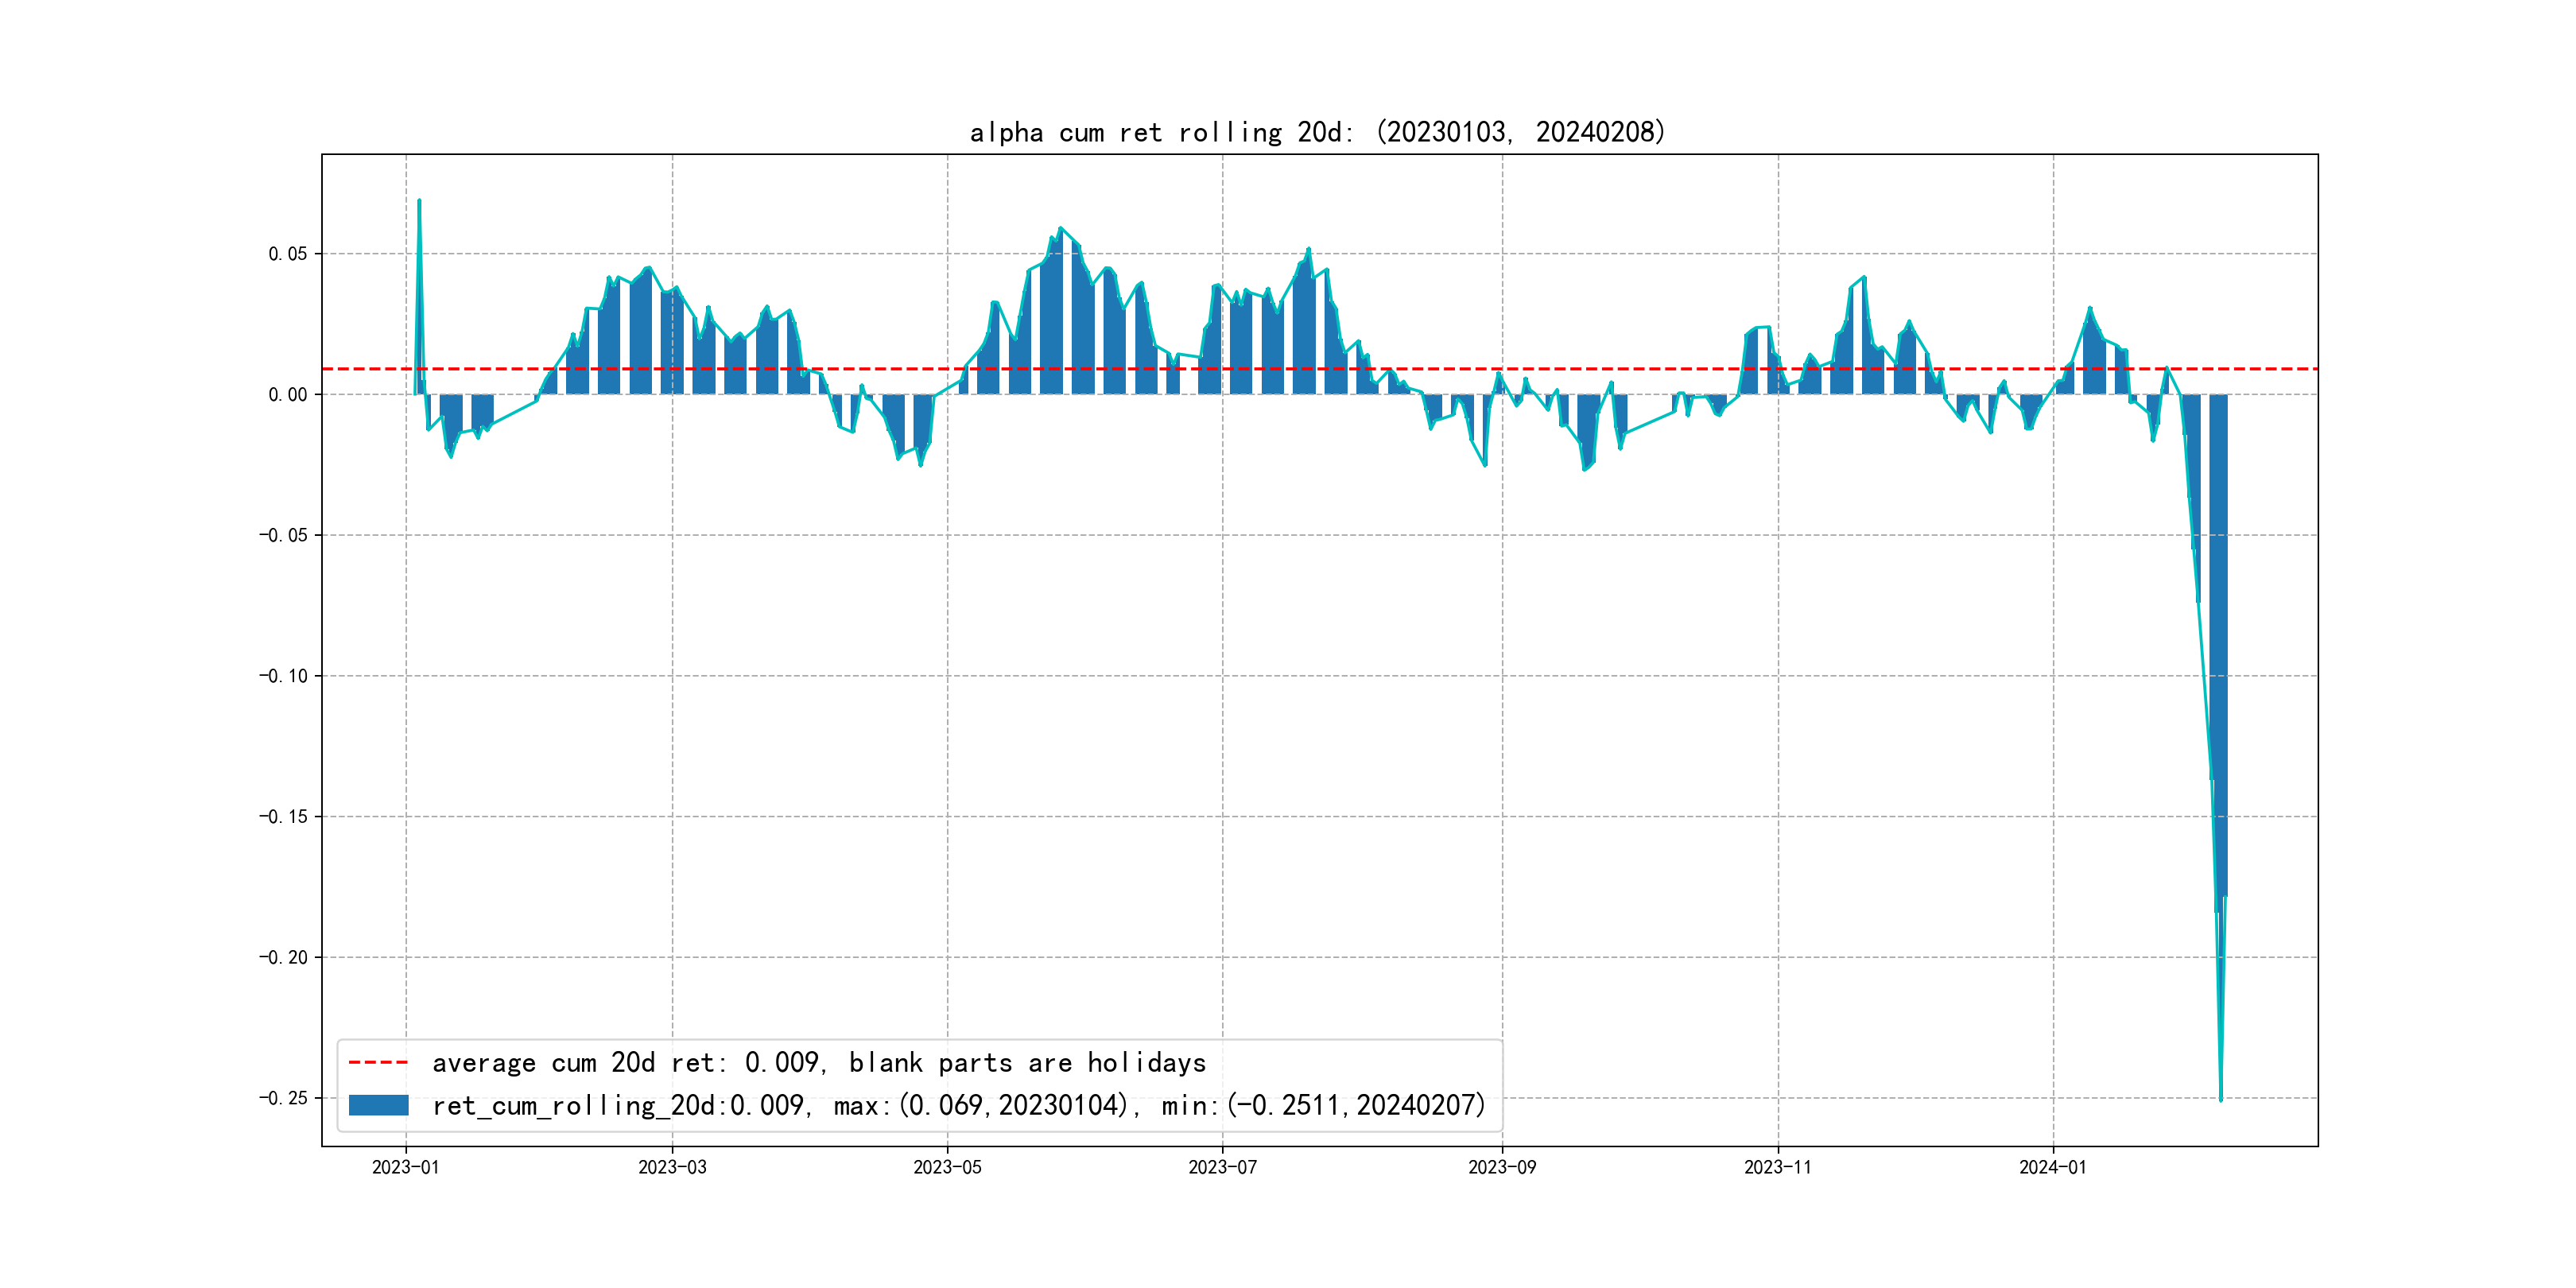Click the 2023-07 x-axis tick label
The image size is (2576, 1288).
click(1222, 1167)
